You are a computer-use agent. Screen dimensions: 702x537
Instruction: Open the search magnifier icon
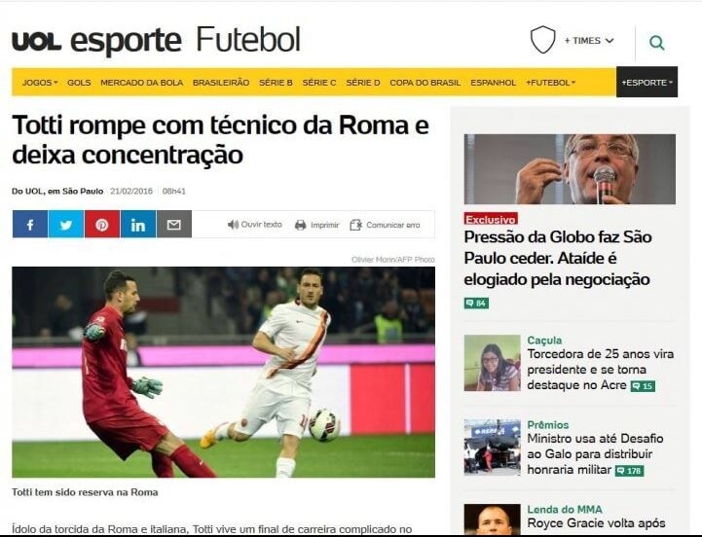657,43
